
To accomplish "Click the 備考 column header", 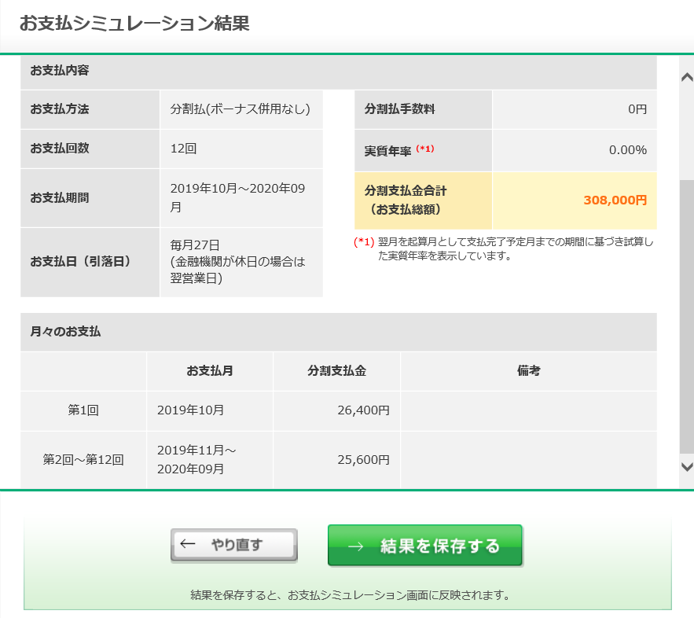I will point(528,371).
